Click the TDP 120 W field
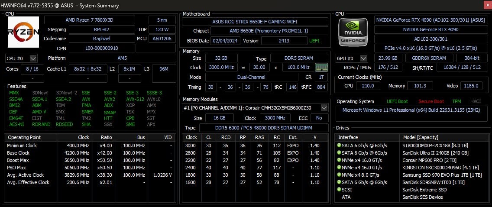 tap(162, 29)
